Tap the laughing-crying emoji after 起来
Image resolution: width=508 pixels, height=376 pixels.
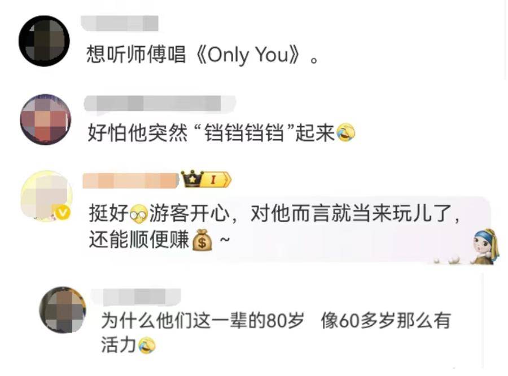(x=345, y=132)
